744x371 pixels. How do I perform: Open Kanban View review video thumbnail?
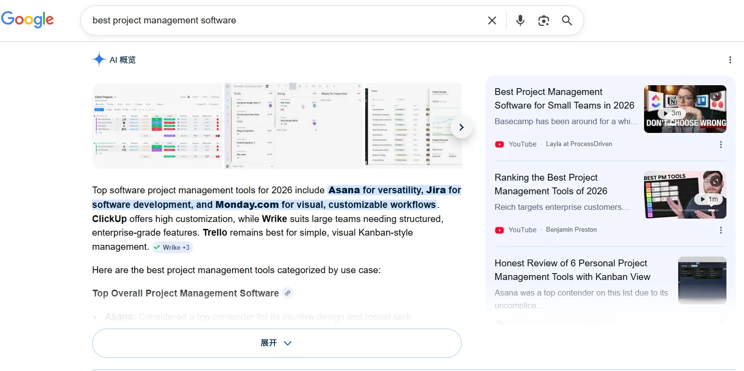702,280
